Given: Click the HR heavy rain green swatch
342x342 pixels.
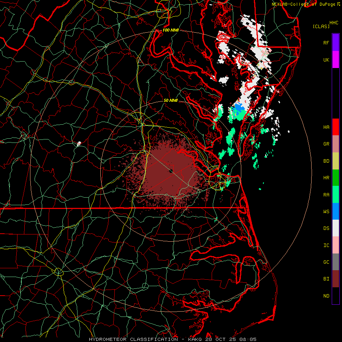Looking at the screenshot, I should pos(336,177).
